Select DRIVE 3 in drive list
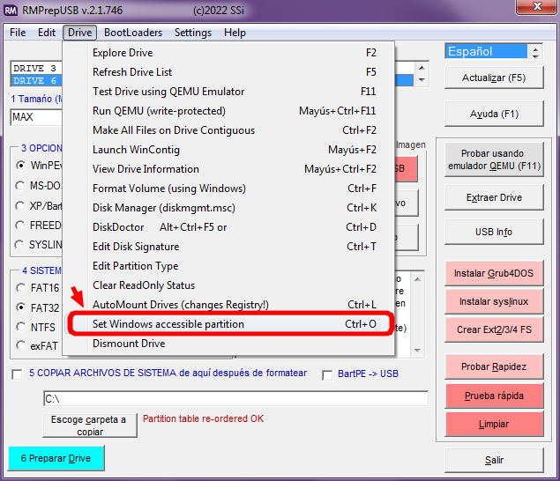The image size is (560, 481). (37, 68)
